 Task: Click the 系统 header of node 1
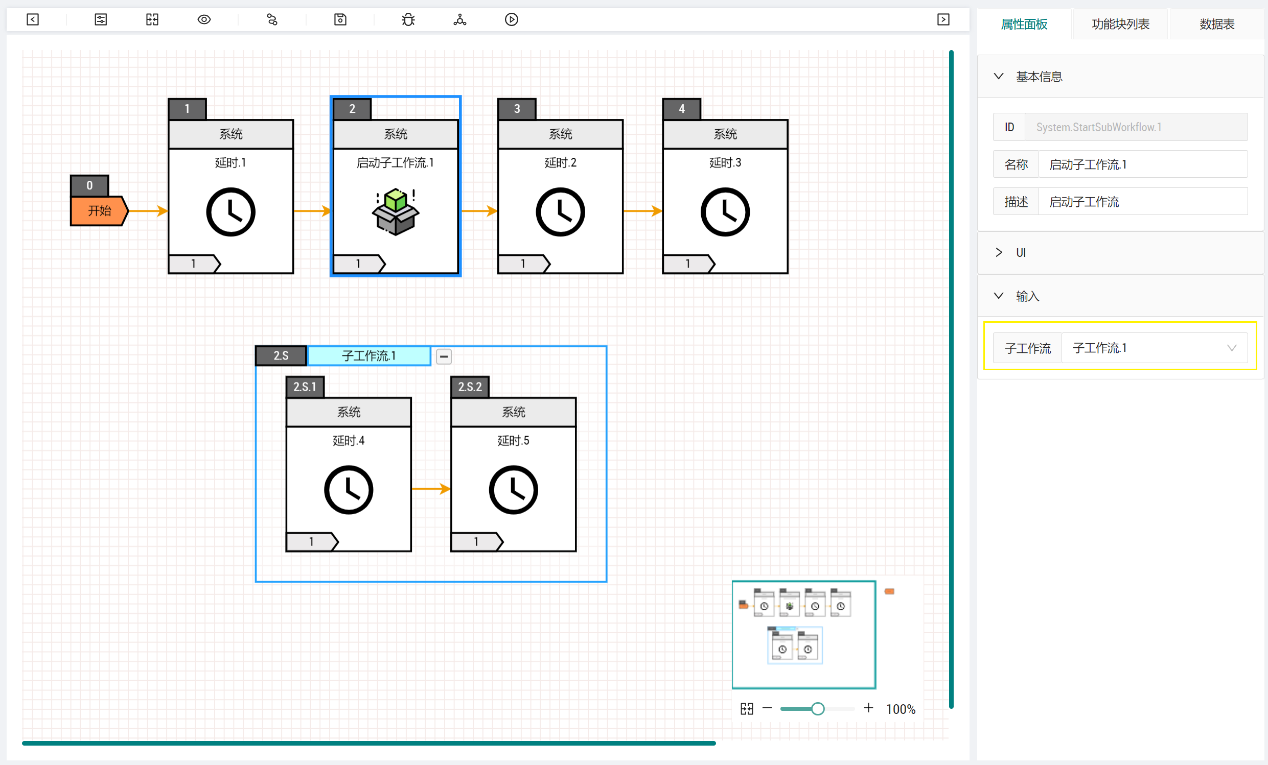coord(230,134)
